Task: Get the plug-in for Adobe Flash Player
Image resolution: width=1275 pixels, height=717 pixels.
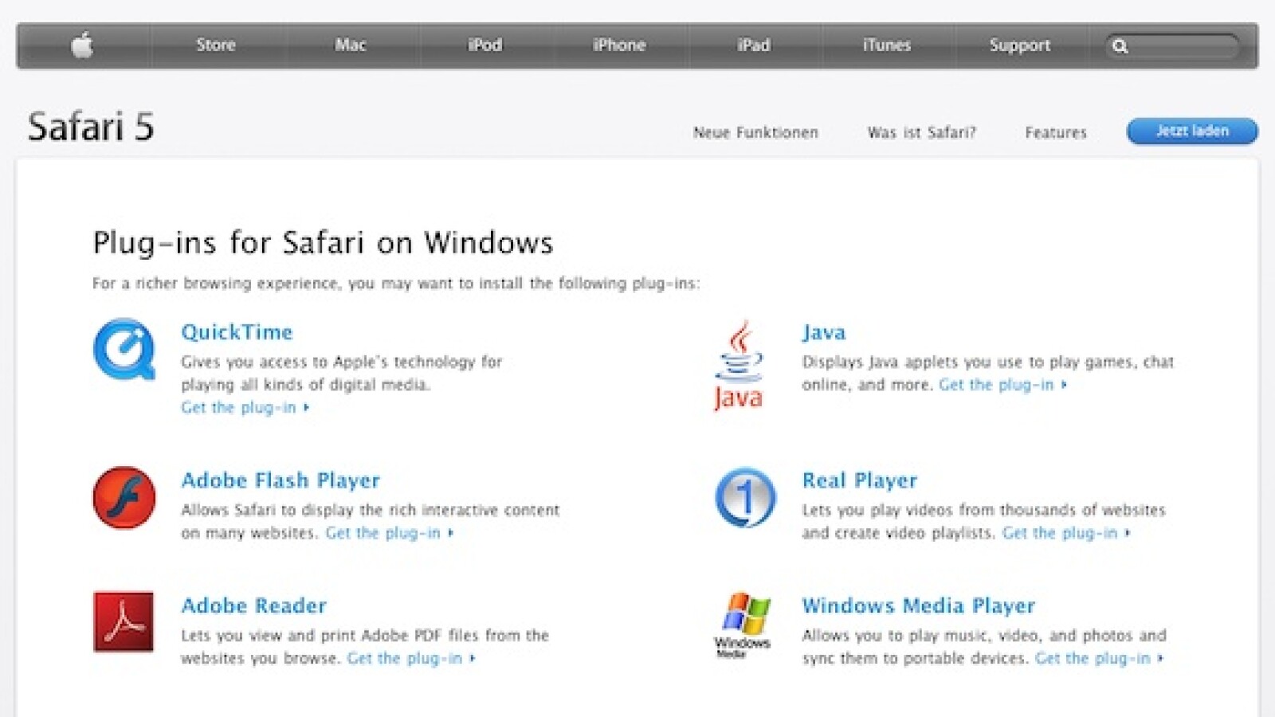Action: pyautogui.click(x=389, y=533)
